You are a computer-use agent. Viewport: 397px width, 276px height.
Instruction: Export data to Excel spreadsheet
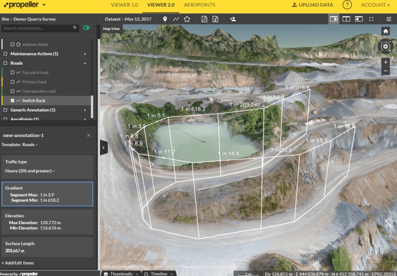click(215, 19)
